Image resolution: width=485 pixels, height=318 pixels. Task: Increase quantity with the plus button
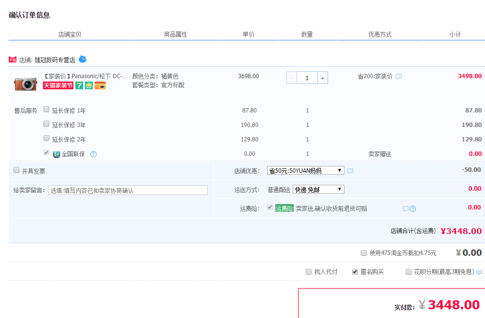click(323, 78)
